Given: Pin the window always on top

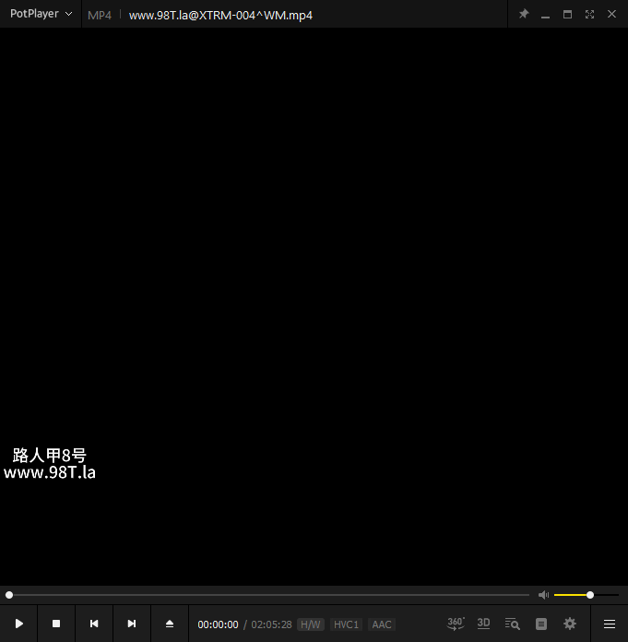Looking at the screenshot, I should [x=524, y=14].
